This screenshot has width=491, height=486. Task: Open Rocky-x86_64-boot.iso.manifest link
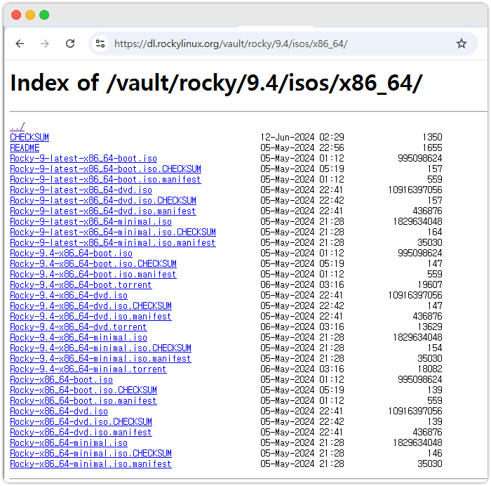tap(83, 401)
